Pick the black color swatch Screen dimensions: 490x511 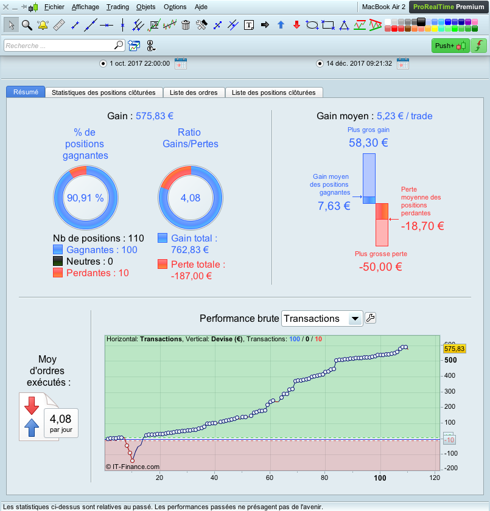pyautogui.click(x=421, y=22)
